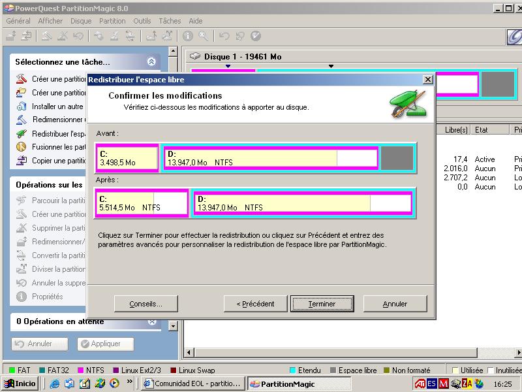522x392 pixels.
Task: Click the Active status cell
Action: [485, 159]
